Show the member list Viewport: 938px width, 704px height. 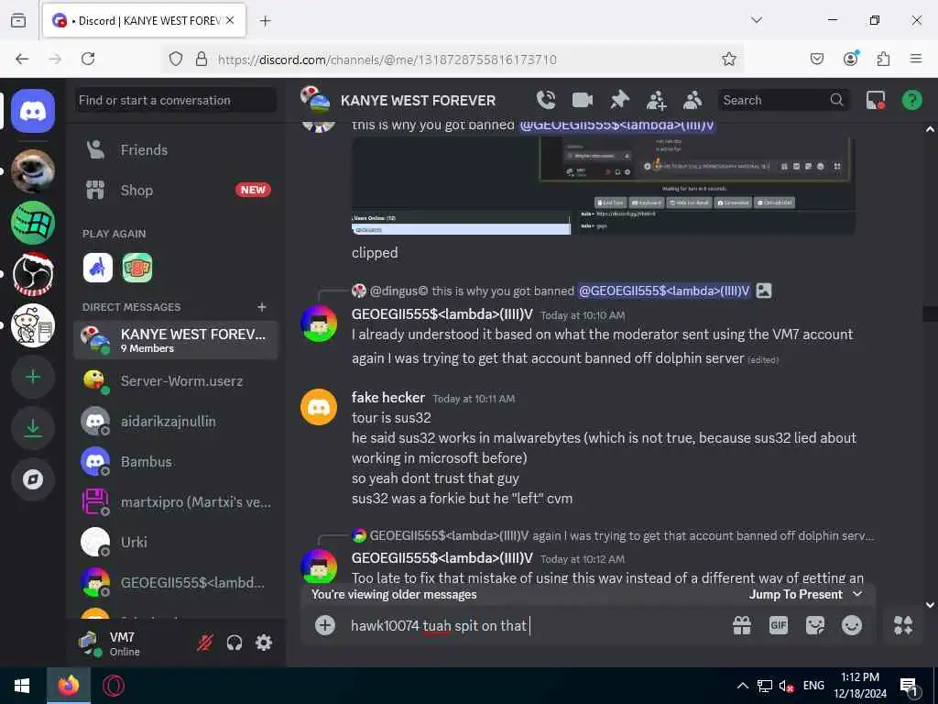(693, 100)
